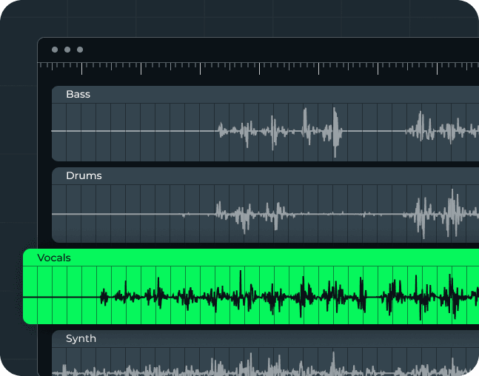This screenshot has width=479, height=376.
Task: Click the Synth track waveform
Action: point(259,368)
